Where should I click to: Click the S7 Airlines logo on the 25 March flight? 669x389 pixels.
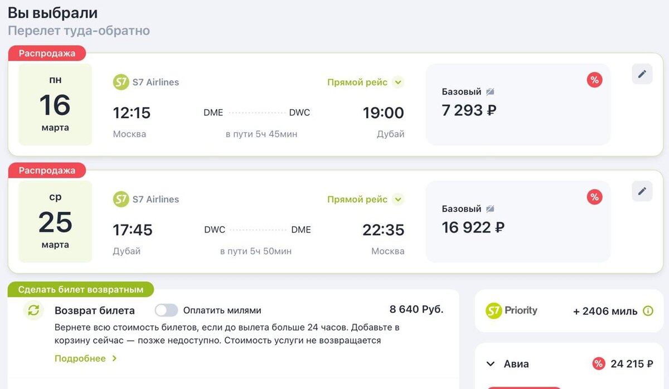coord(121,199)
